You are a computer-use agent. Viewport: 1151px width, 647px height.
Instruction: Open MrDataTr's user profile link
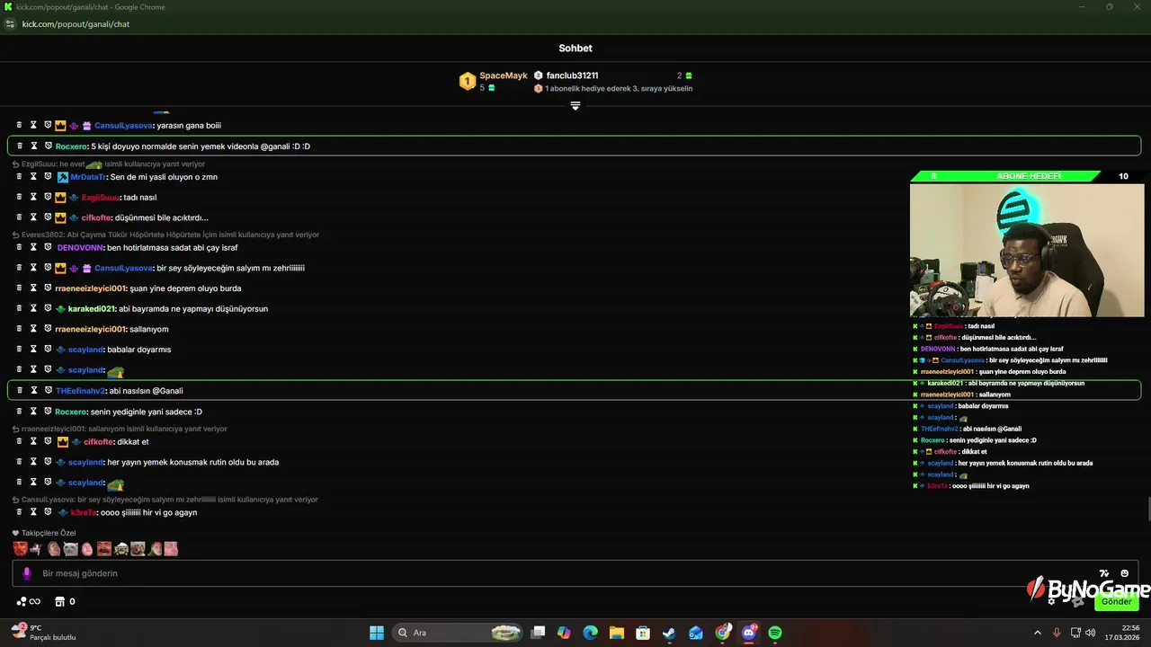88,177
